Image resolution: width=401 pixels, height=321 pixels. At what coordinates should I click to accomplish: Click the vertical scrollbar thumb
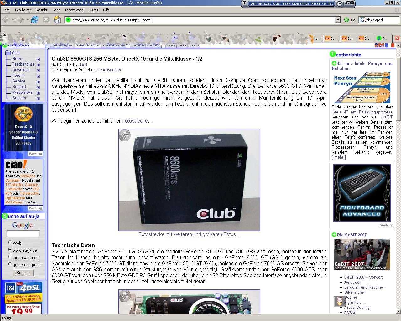point(398,89)
